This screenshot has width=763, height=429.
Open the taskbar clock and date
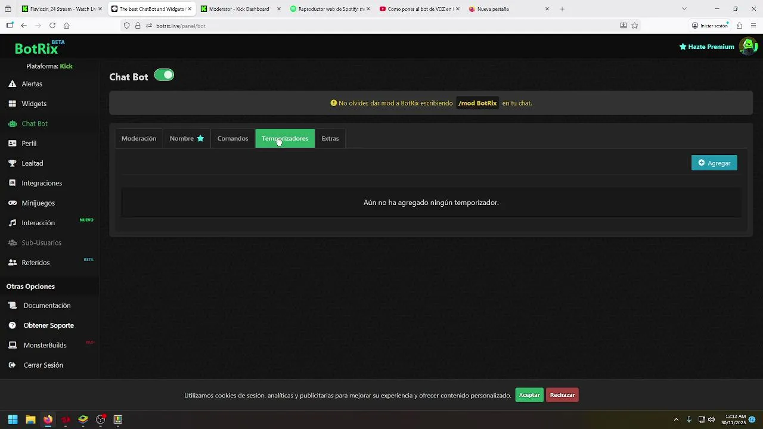coord(734,419)
